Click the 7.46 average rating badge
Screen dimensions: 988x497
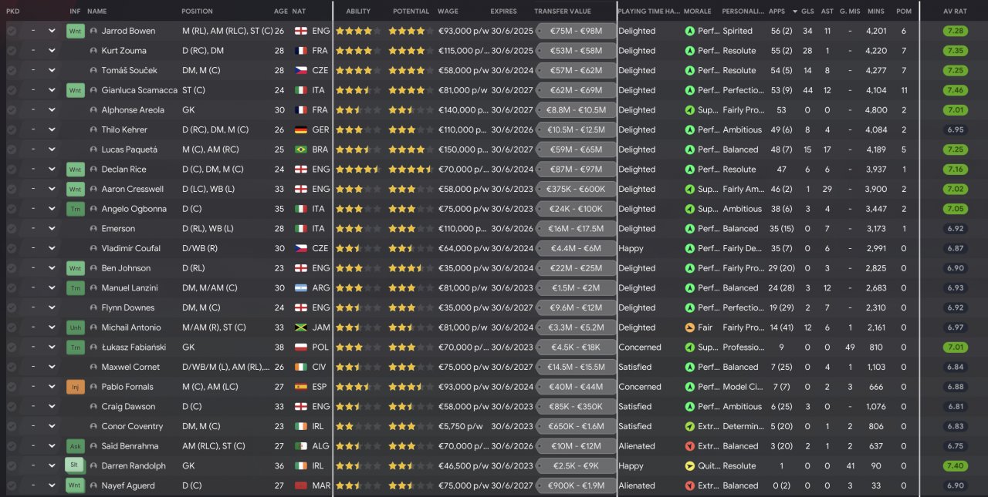(x=955, y=90)
